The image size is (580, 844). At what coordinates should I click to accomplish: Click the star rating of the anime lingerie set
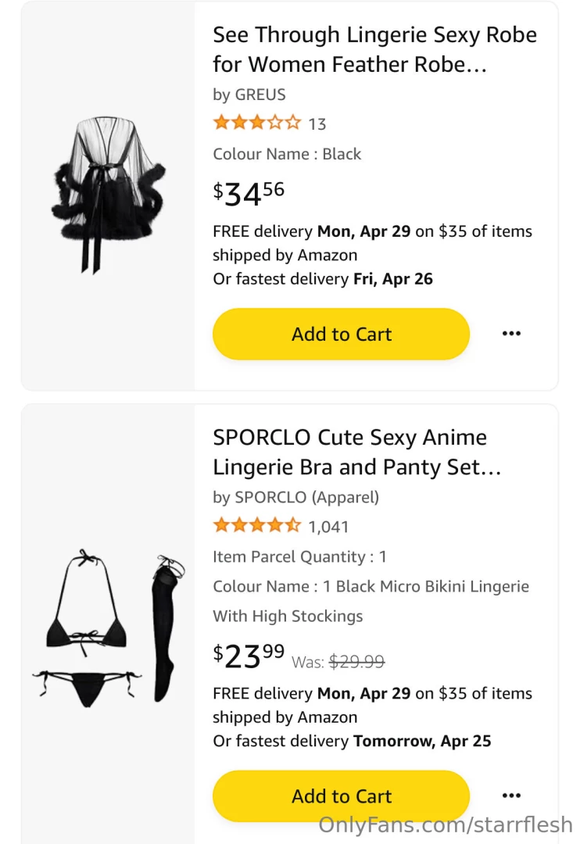(256, 525)
